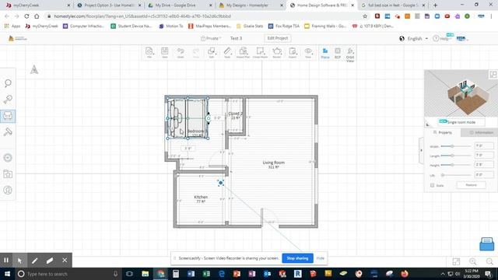Close the Screencastify drawing toolbar
Image resolution: width=498 pixels, height=280 pixels.
pos(65,261)
